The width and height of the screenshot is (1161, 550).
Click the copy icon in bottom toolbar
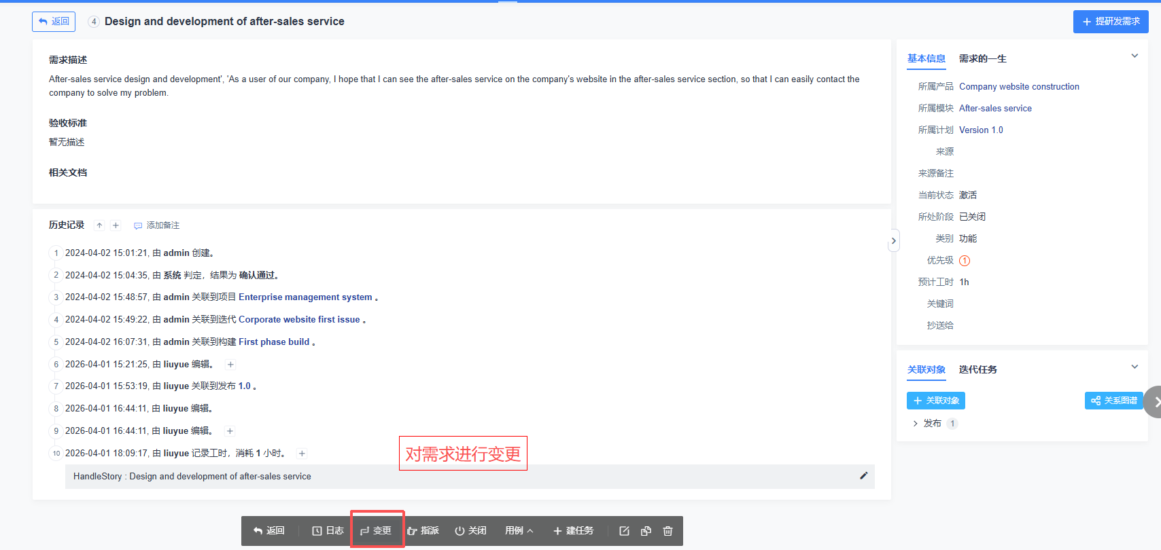click(x=646, y=531)
